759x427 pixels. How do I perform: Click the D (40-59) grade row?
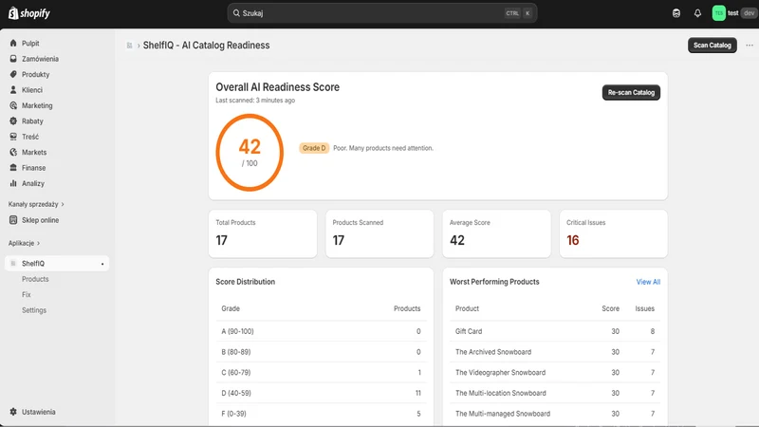(x=321, y=393)
